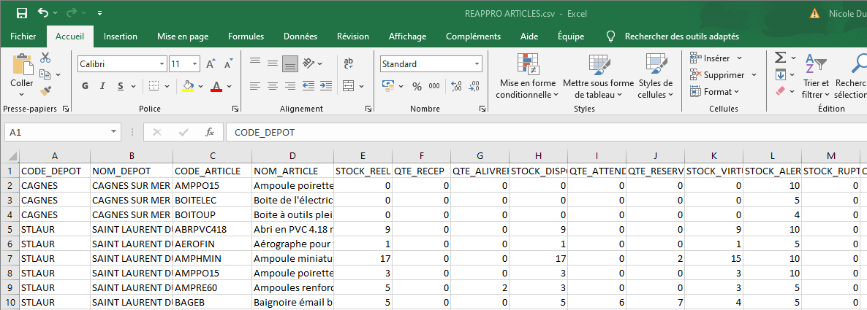The width and height of the screenshot is (867, 310).
Task: Open the Standard number format dropdown
Action: (x=477, y=64)
